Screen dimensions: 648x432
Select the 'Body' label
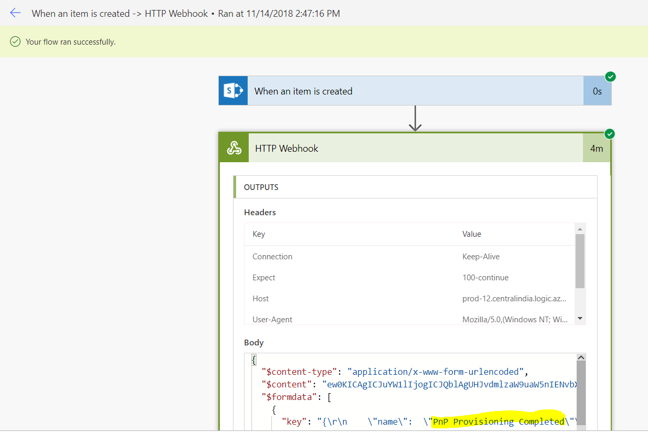(x=254, y=343)
